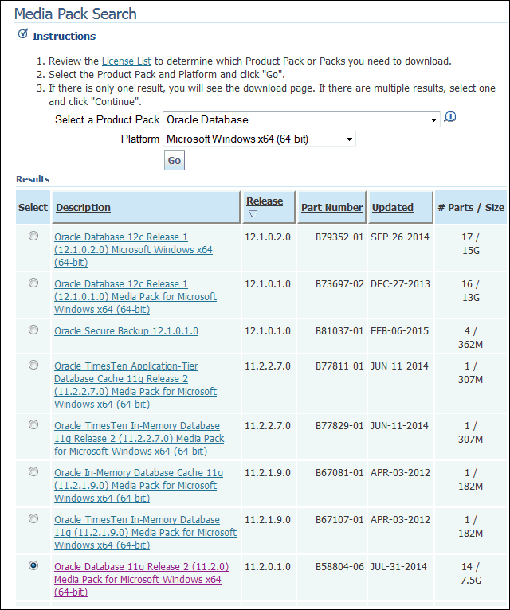Click updated date DEC-27-2013

[400, 284]
